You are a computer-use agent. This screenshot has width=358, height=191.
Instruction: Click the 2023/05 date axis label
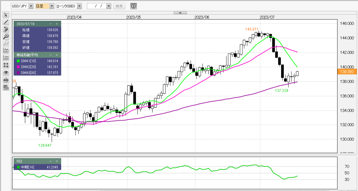134,17
